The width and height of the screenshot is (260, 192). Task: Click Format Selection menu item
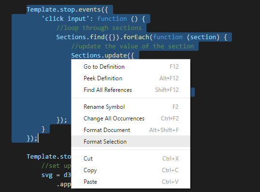pos(130,141)
